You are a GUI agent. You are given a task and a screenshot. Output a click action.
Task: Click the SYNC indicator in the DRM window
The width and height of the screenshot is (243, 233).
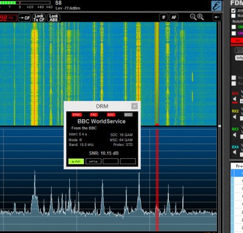coord(77,115)
